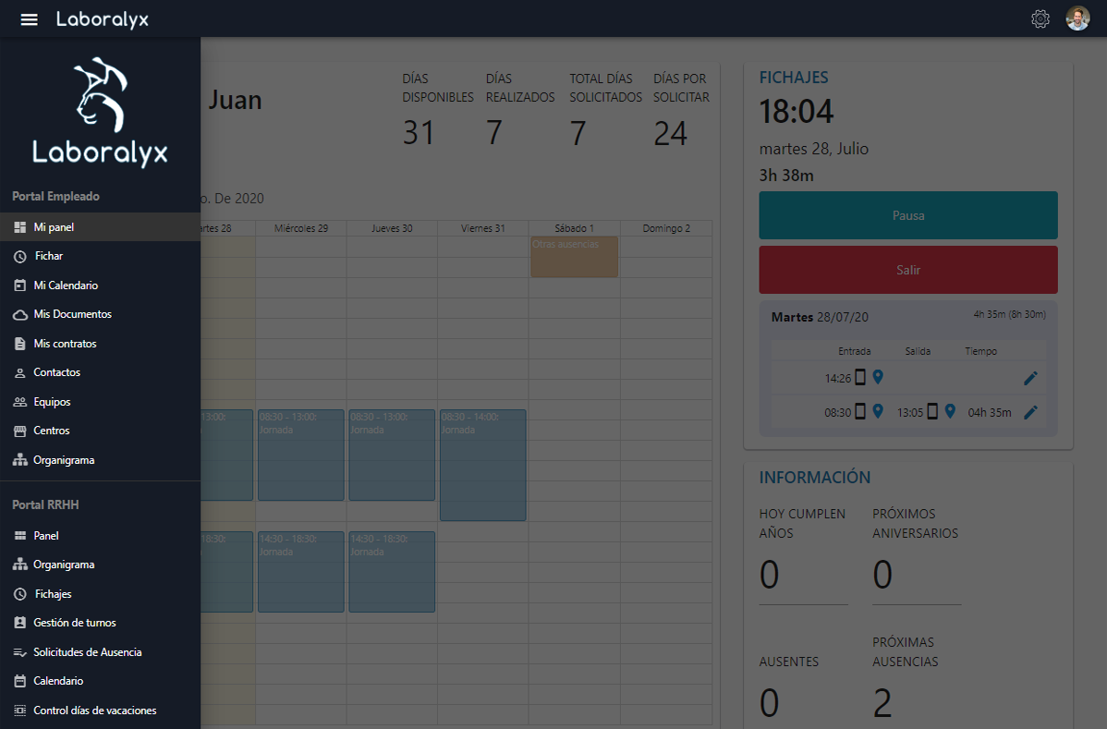Open Jueves 30 morning Jornada 08:30 - 13:00

[x=392, y=456]
